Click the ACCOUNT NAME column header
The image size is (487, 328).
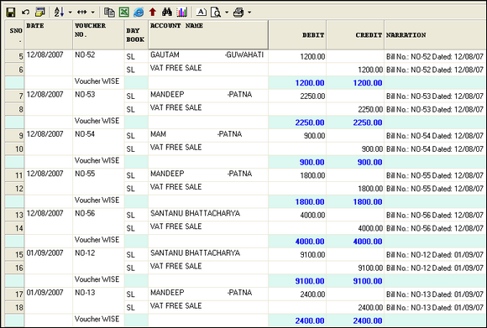(208, 34)
